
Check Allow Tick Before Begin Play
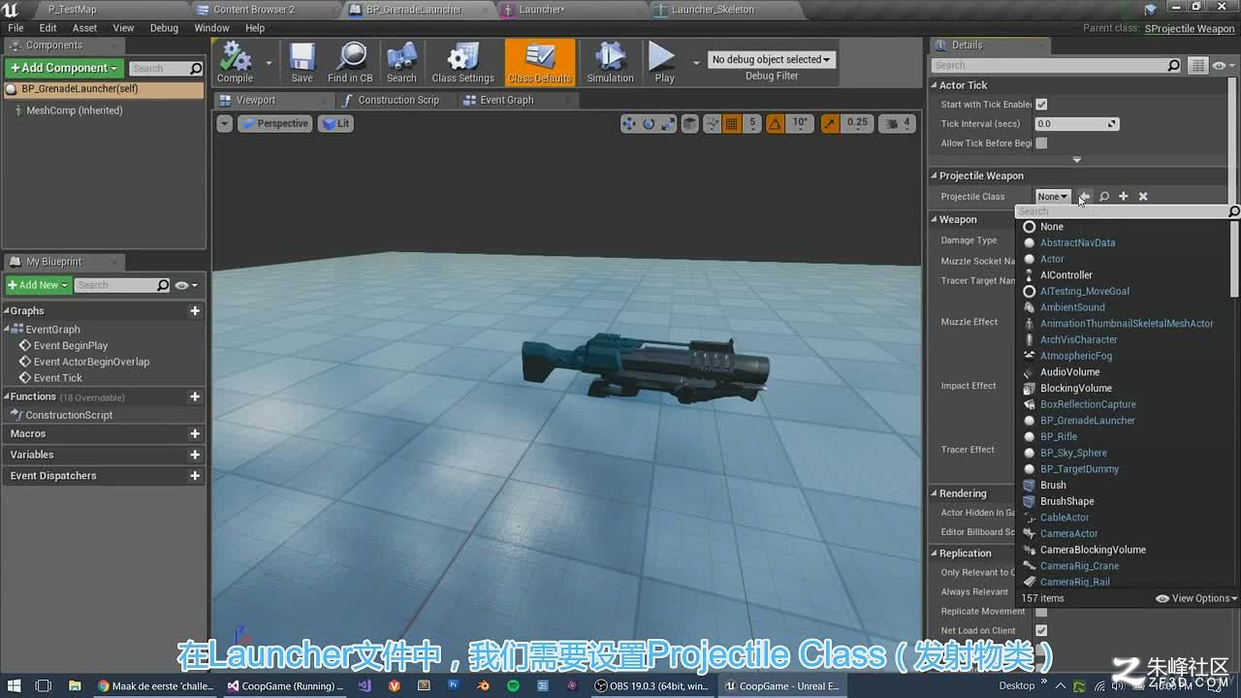tap(1041, 143)
